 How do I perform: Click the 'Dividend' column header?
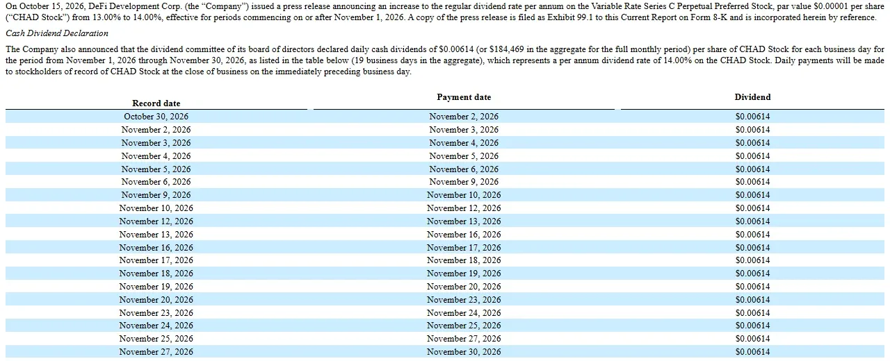click(x=752, y=97)
